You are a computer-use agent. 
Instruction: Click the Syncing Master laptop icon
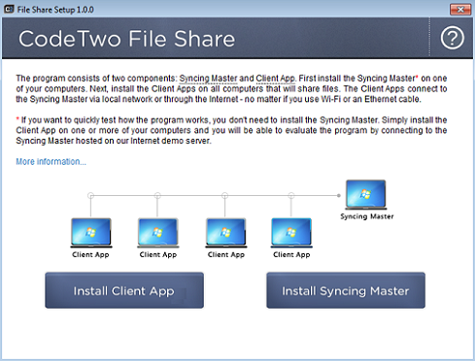pyautogui.click(x=366, y=195)
